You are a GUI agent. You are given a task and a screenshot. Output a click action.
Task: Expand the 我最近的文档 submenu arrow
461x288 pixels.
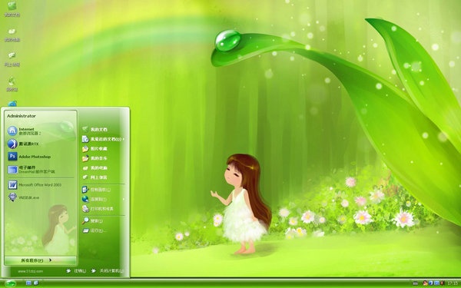click(124, 139)
